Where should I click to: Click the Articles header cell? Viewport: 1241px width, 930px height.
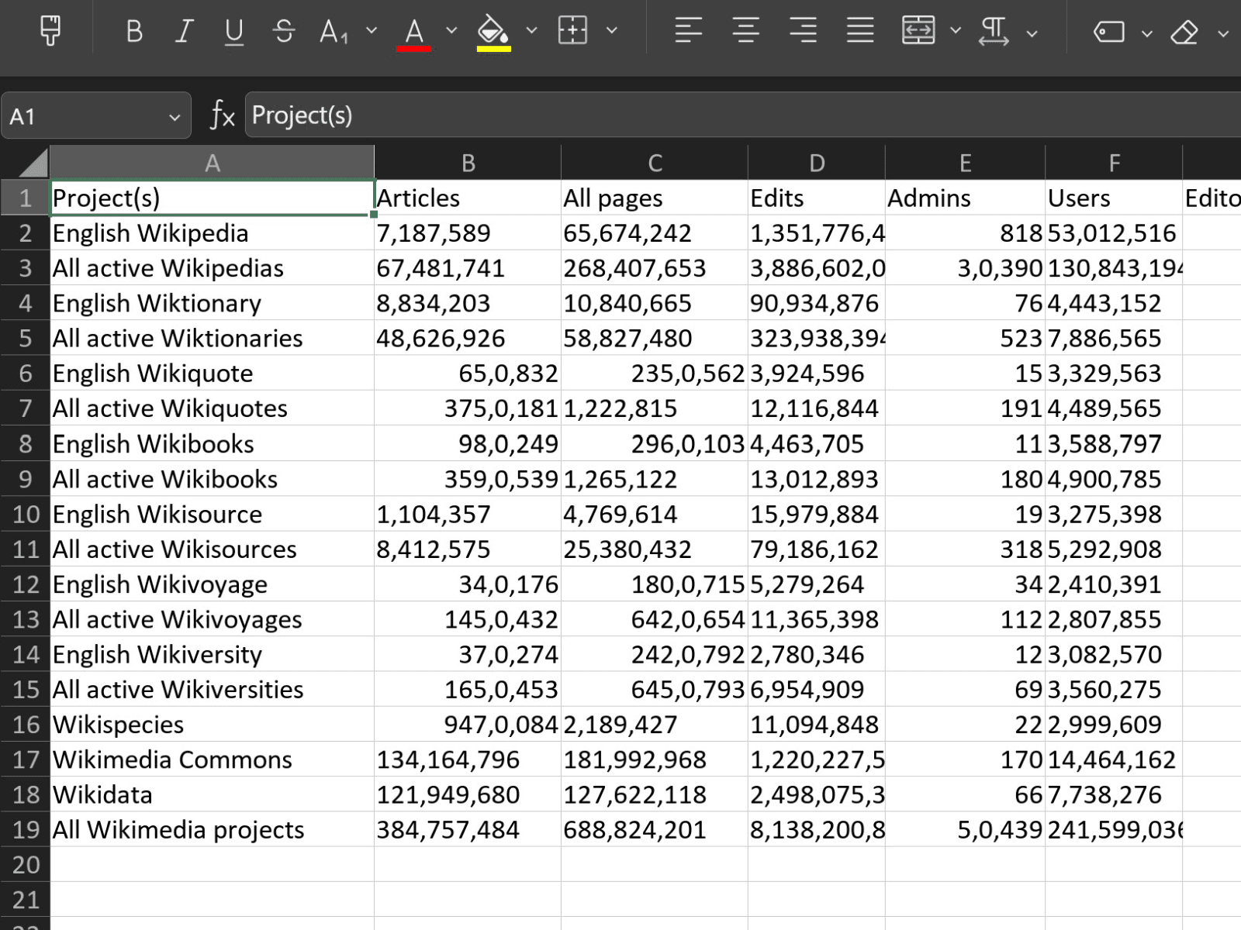468,198
